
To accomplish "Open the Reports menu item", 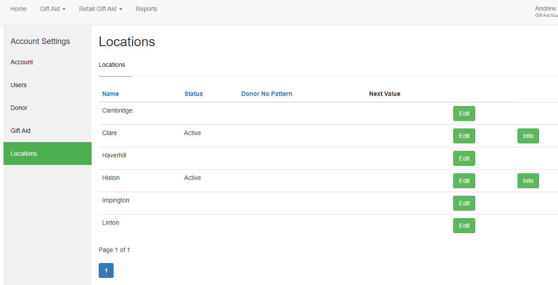I will coord(146,9).
